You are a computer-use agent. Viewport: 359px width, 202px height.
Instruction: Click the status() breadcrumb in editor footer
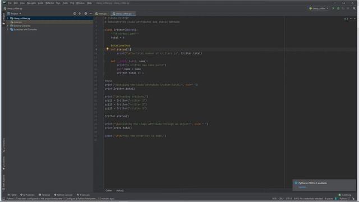(x=119, y=191)
